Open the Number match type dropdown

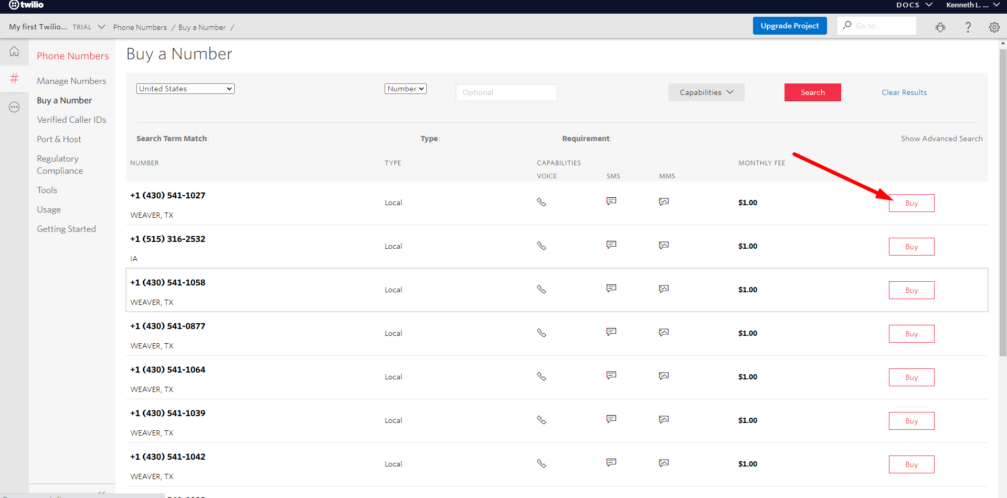(406, 89)
